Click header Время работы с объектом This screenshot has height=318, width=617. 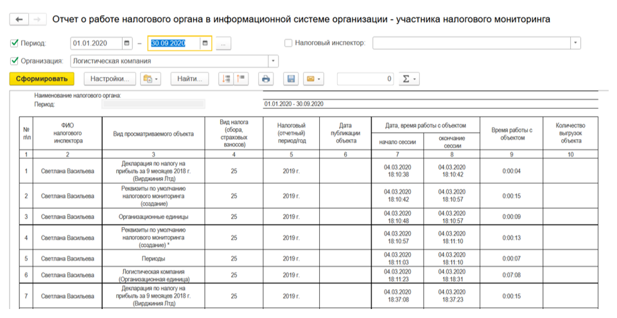pyautogui.click(x=512, y=133)
